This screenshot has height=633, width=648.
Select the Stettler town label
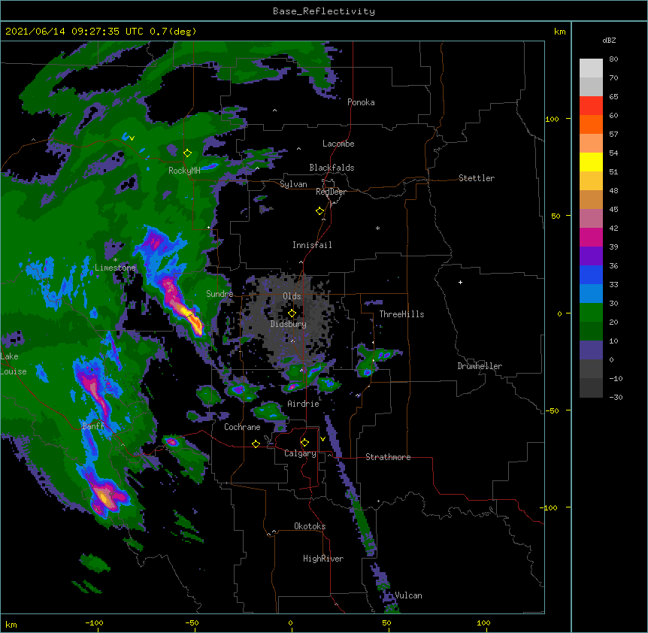pos(477,178)
